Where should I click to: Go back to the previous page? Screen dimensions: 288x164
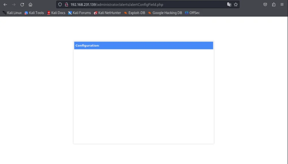click(x=5, y=5)
